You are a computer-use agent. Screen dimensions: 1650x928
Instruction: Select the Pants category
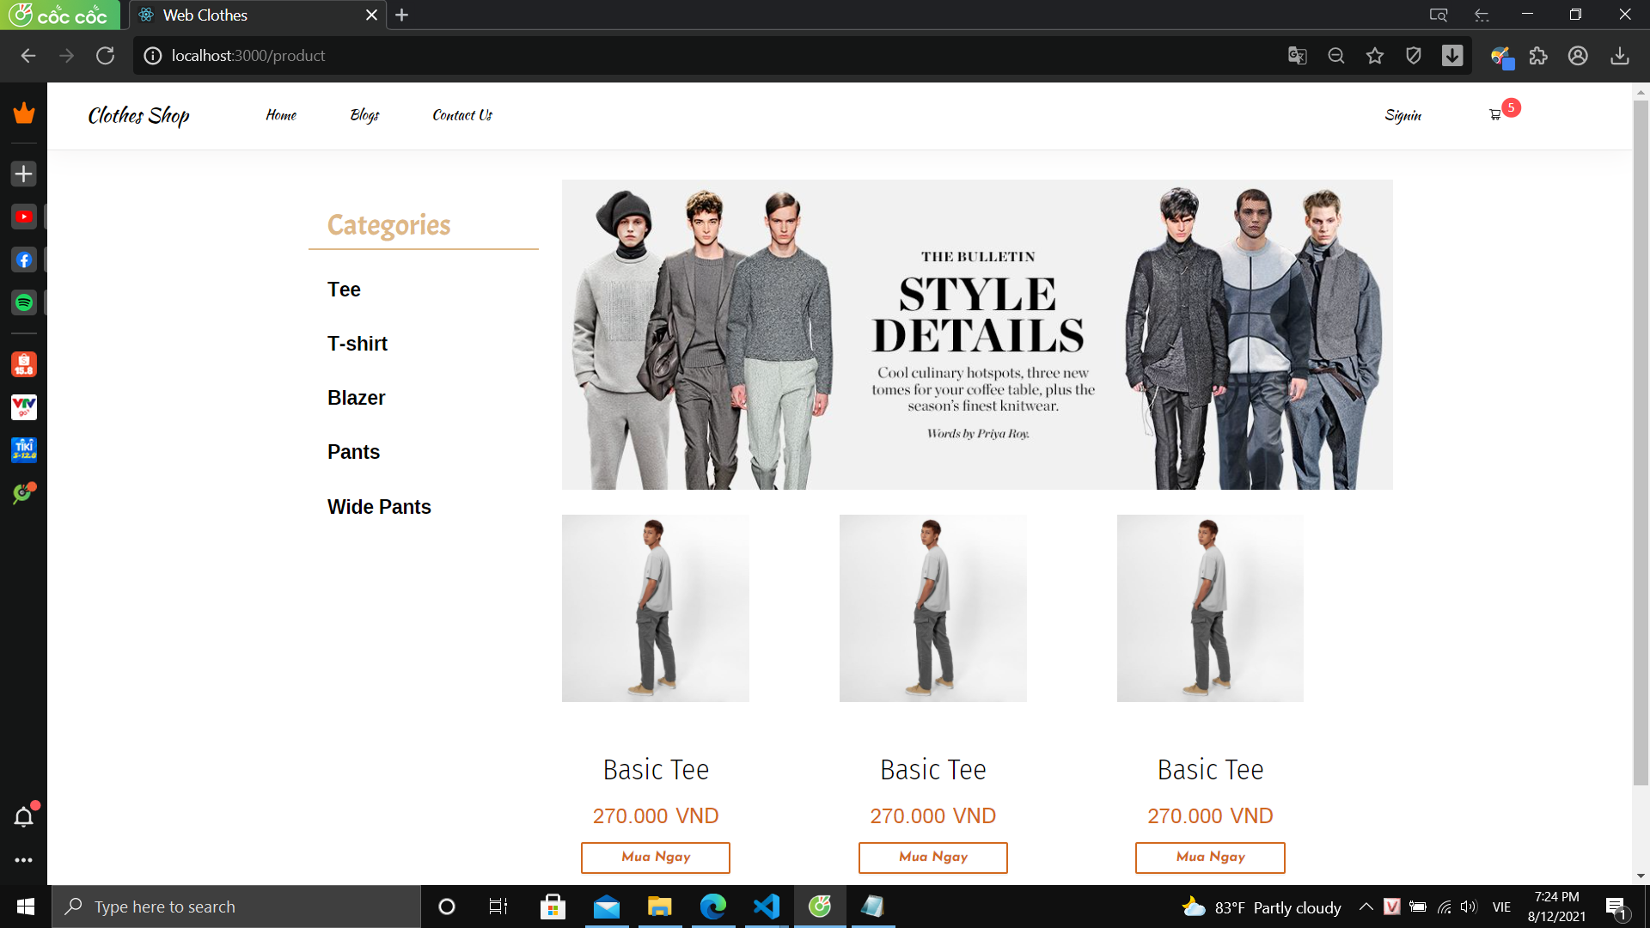(x=353, y=452)
